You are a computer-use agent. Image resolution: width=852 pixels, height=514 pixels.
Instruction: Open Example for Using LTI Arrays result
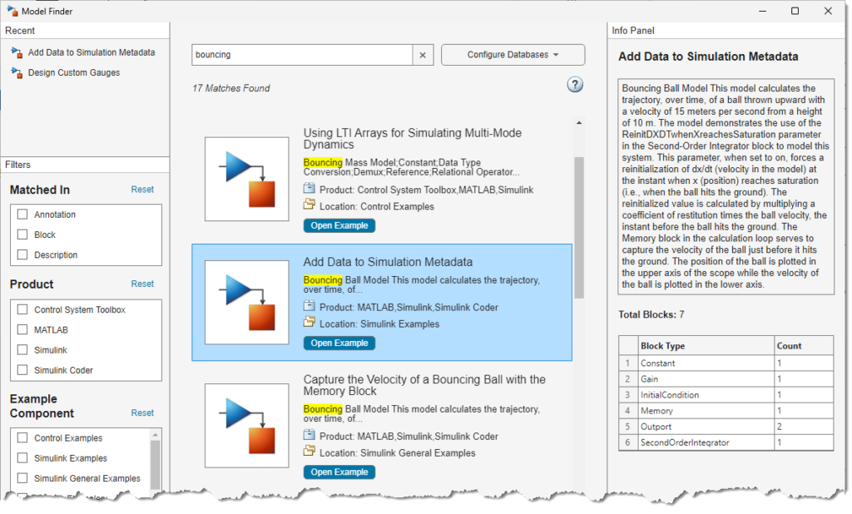tap(339, 225)
